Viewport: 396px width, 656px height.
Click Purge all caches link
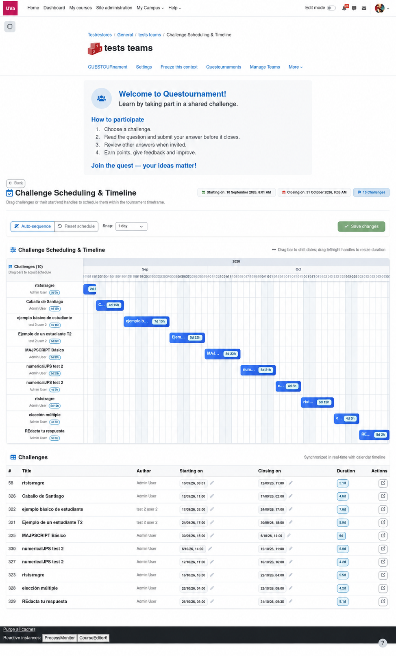click(20, 630)
